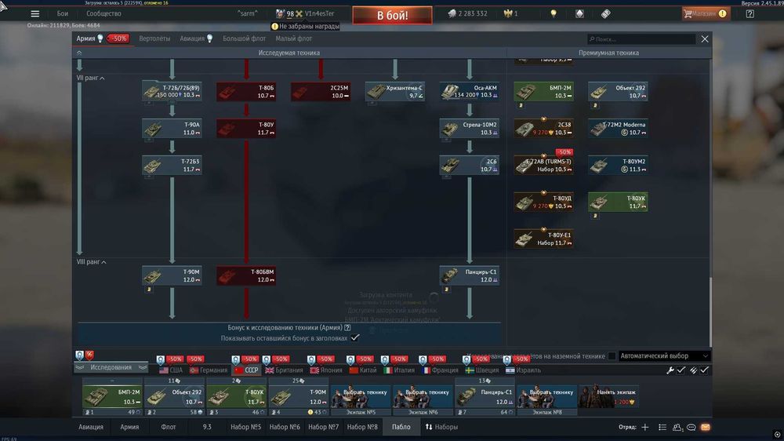This screenshot has height=441, width=784.
Task: Click the wrench repair icon
Action: pos(670,370)
